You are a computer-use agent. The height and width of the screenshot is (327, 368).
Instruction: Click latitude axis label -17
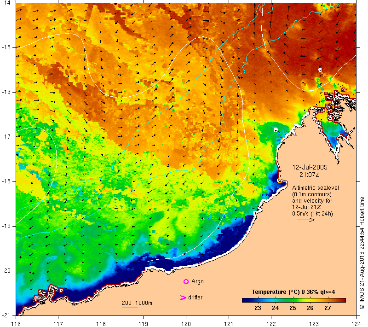[6, 136]
